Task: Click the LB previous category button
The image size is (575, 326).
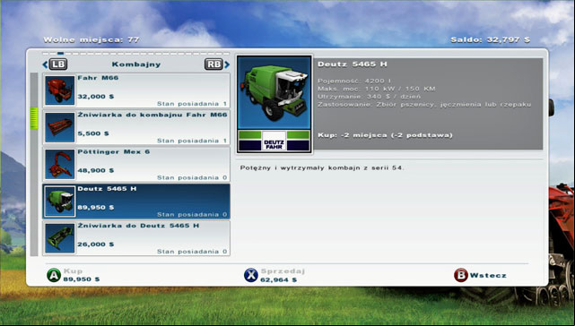Action: click(x=58, y=64)
